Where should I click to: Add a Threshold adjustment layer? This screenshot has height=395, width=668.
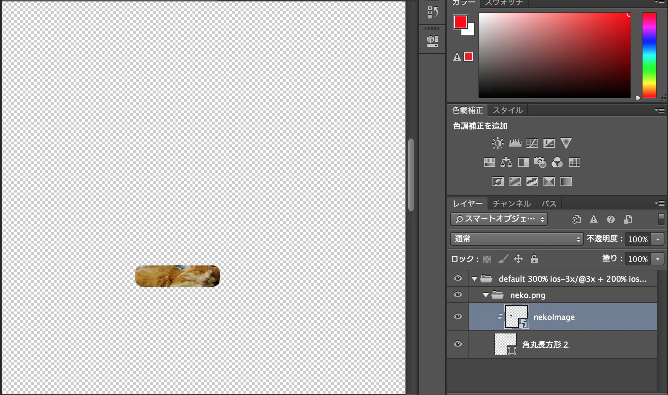[532, 182]
